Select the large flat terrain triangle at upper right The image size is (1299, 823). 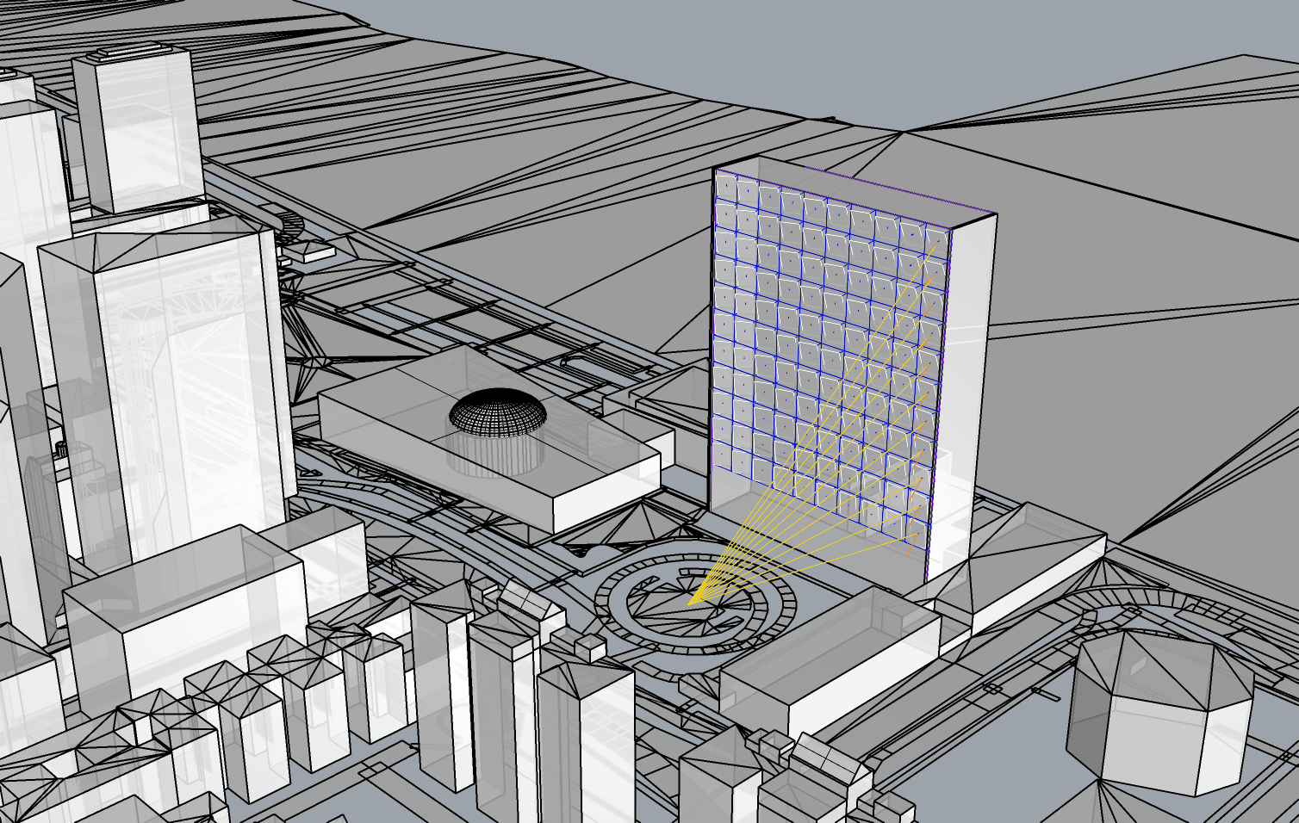click(1120, 215)
